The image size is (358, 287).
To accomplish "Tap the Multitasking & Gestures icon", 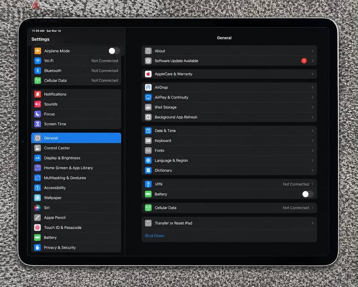I will 38,178.
